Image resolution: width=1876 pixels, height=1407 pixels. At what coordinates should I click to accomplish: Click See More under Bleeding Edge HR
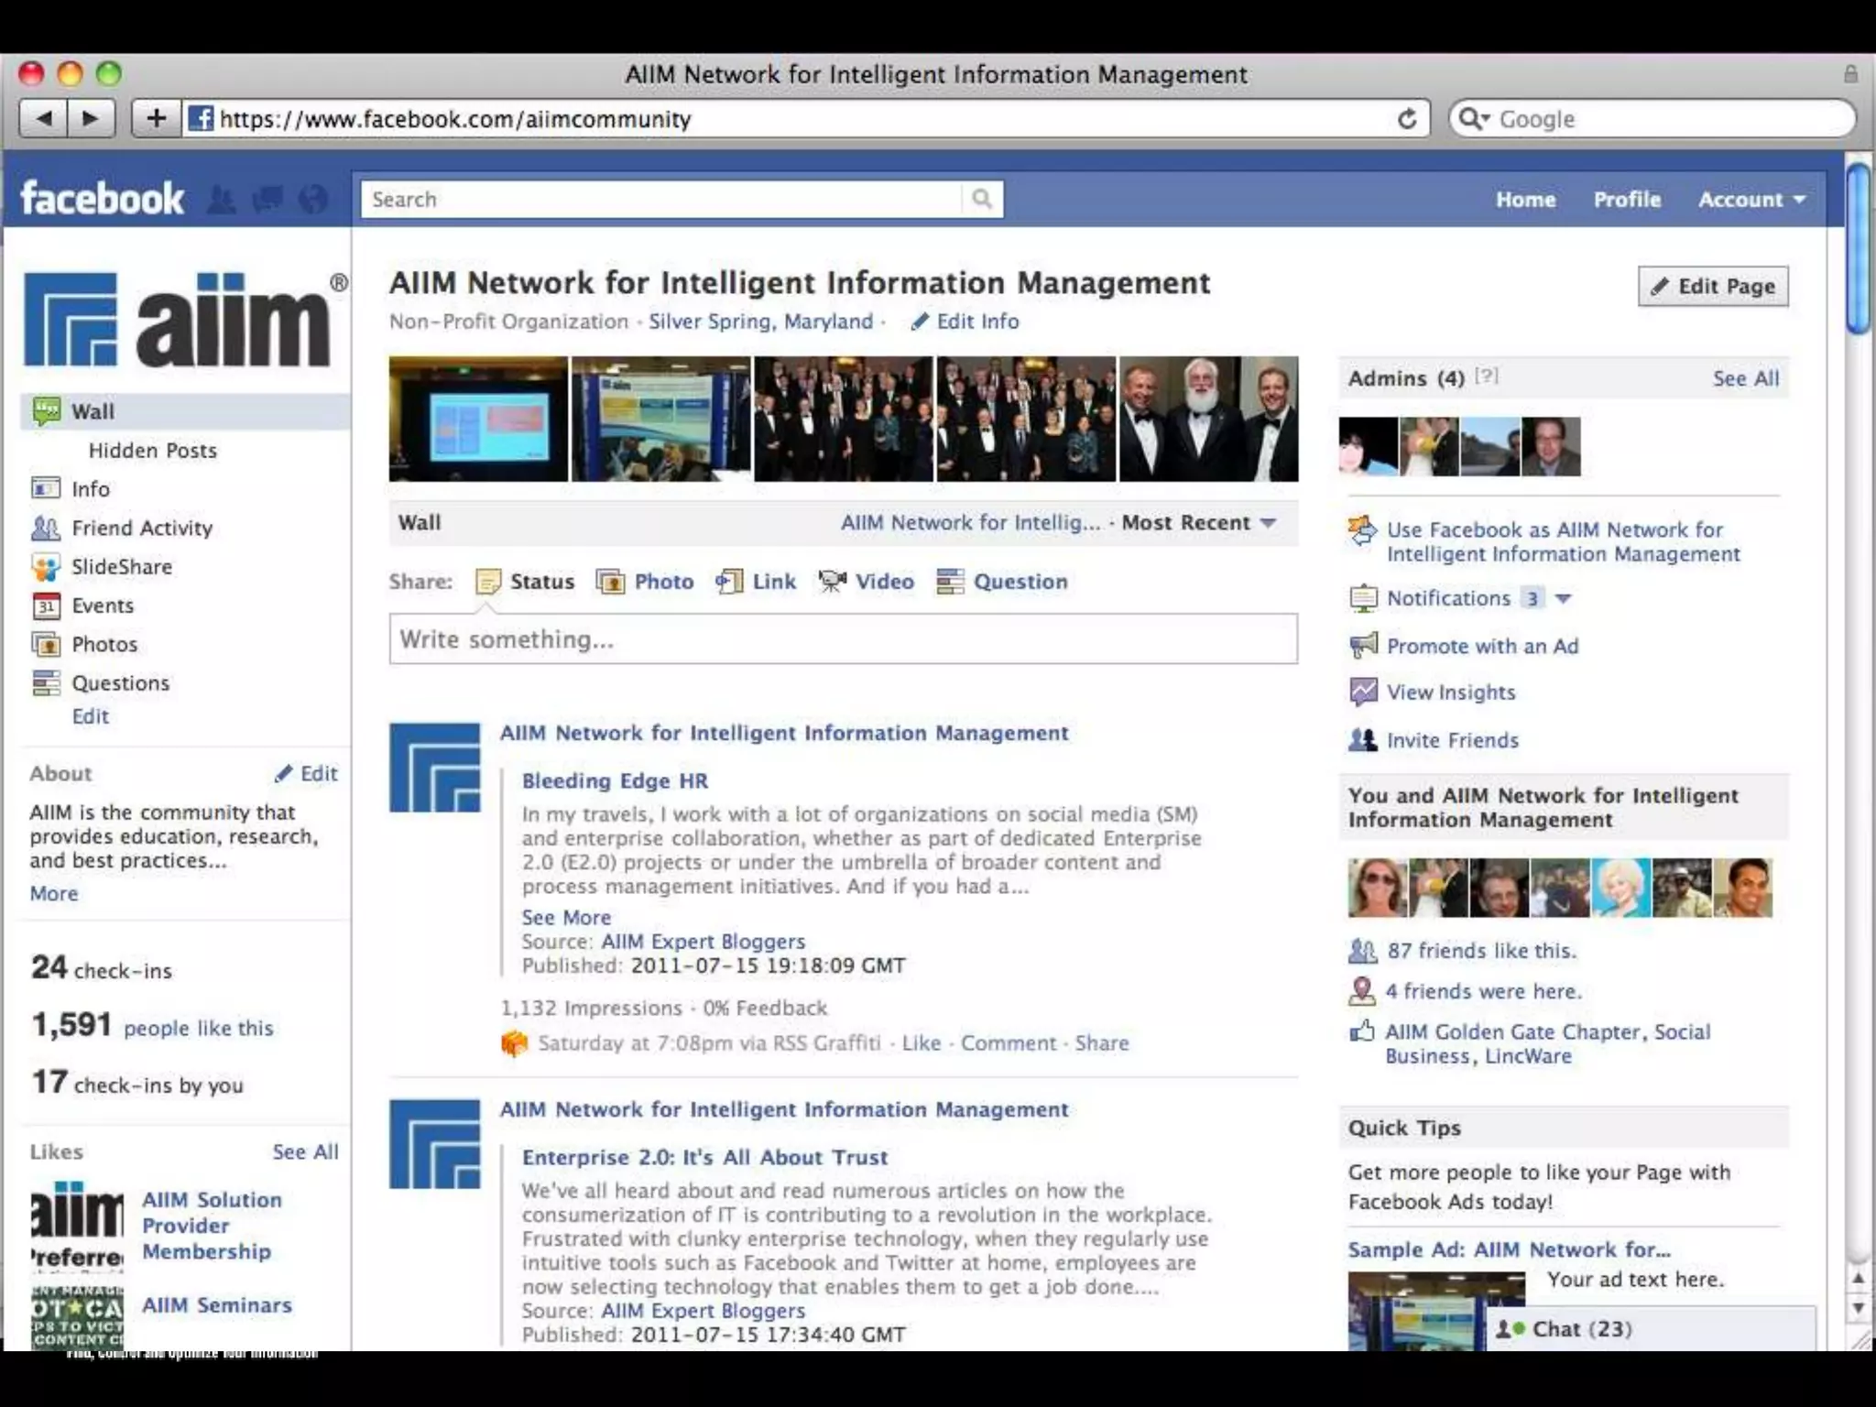(x=566, y=917)
